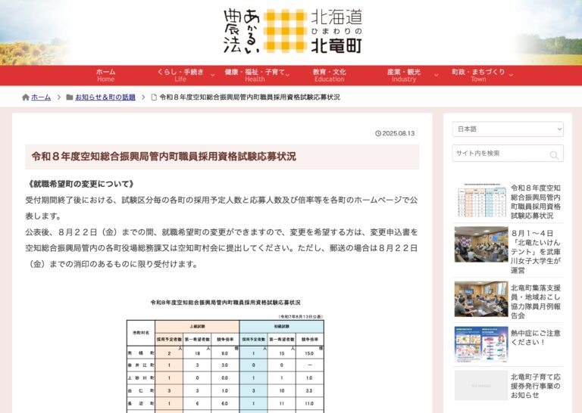Open the 日本語 language dropdown
582x413 pixels.
click(x=508, y=129)
